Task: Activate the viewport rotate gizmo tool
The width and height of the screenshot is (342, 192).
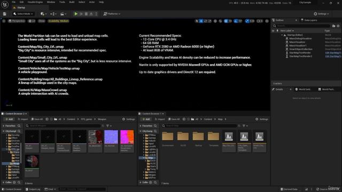Action: [205, 21]
